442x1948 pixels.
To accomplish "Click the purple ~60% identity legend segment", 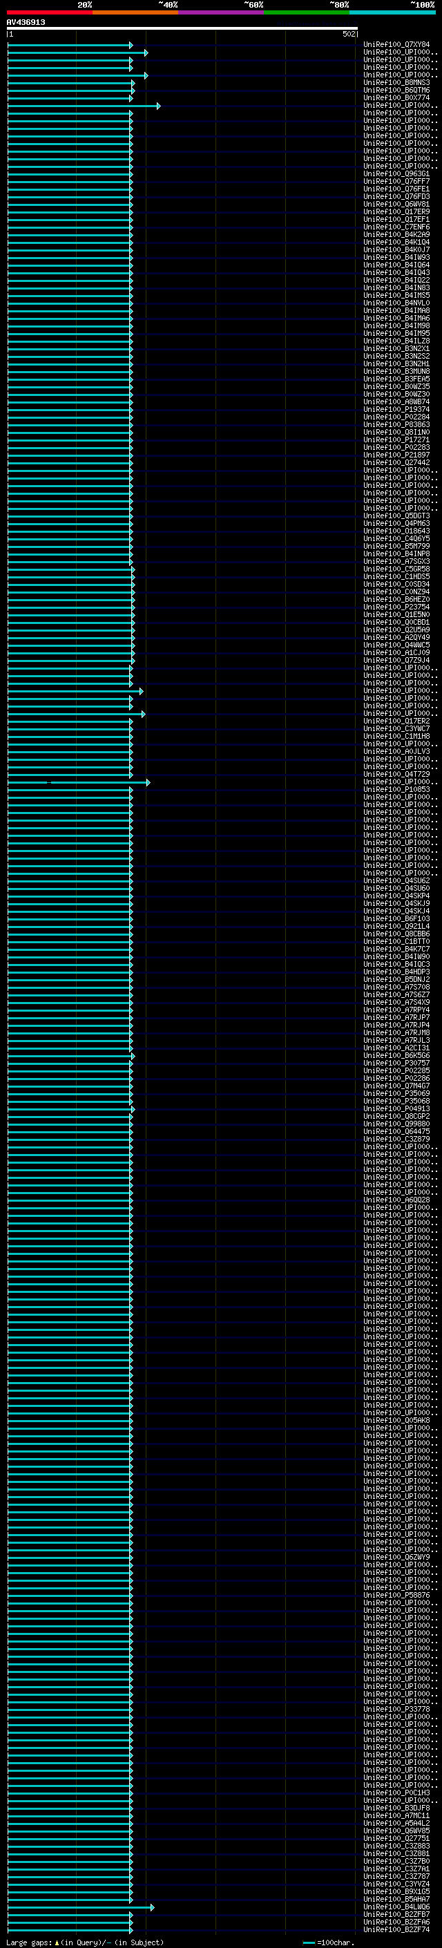I will 220,12.
